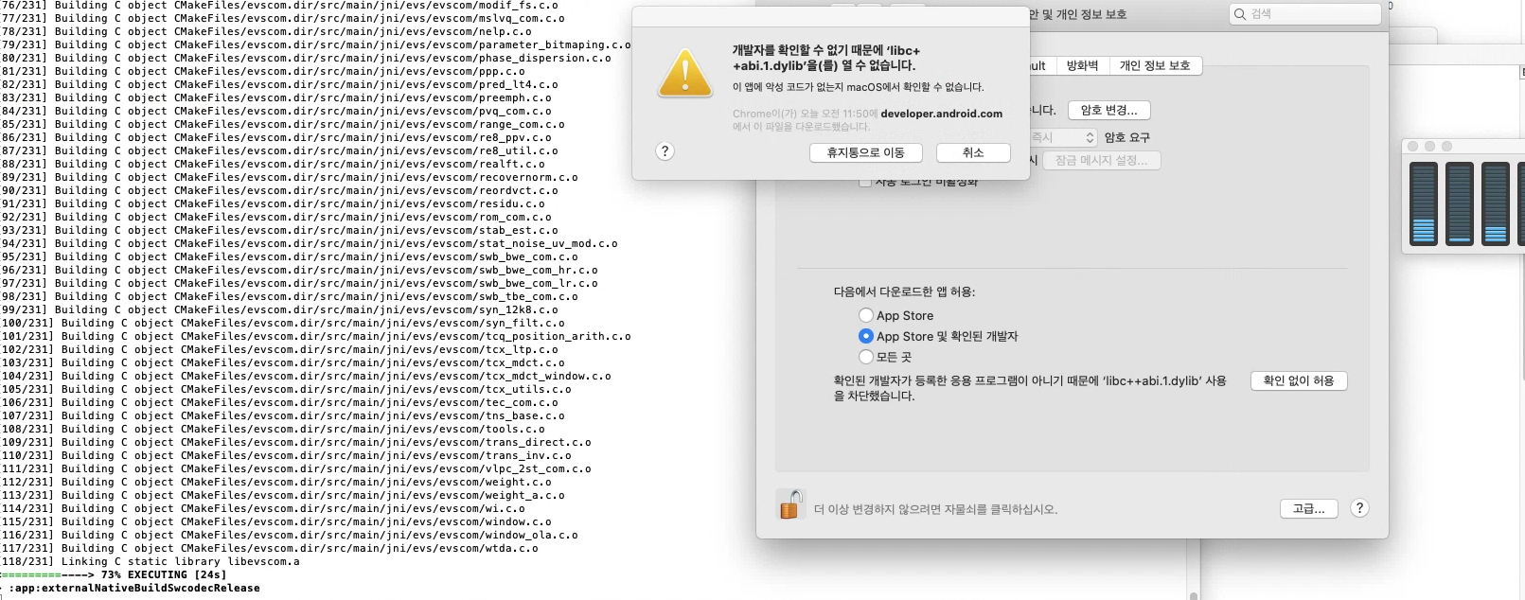Click the third CPU usage bar meter

pos(1495,203)
